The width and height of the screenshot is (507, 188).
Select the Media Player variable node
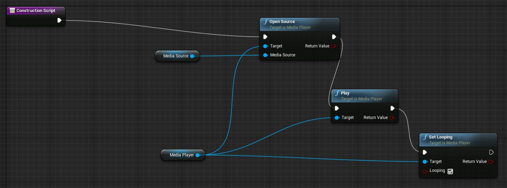pos(183,155)
